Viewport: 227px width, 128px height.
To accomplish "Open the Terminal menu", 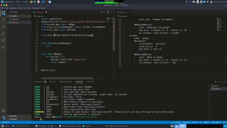I will coord(36,8).
